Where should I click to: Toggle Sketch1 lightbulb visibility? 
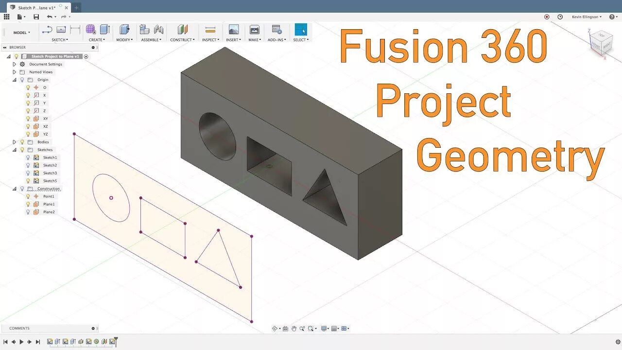[28, 157]
